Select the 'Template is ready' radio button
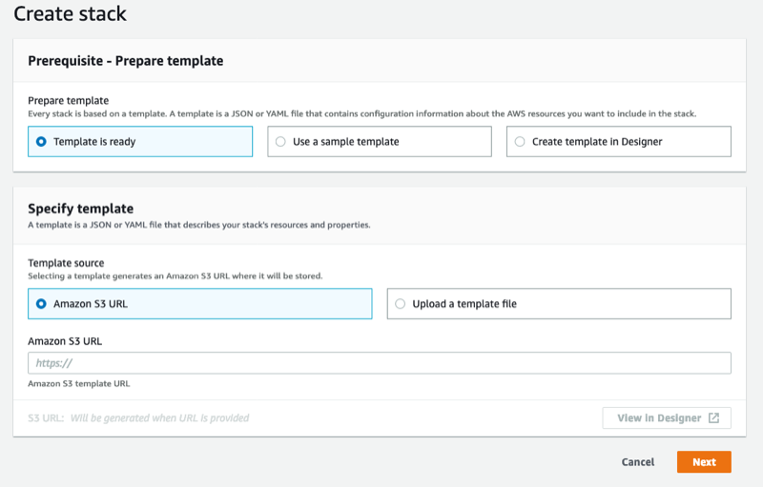Image resolution: width=763 pixels, height=487 pixels. tap(140, 141)
